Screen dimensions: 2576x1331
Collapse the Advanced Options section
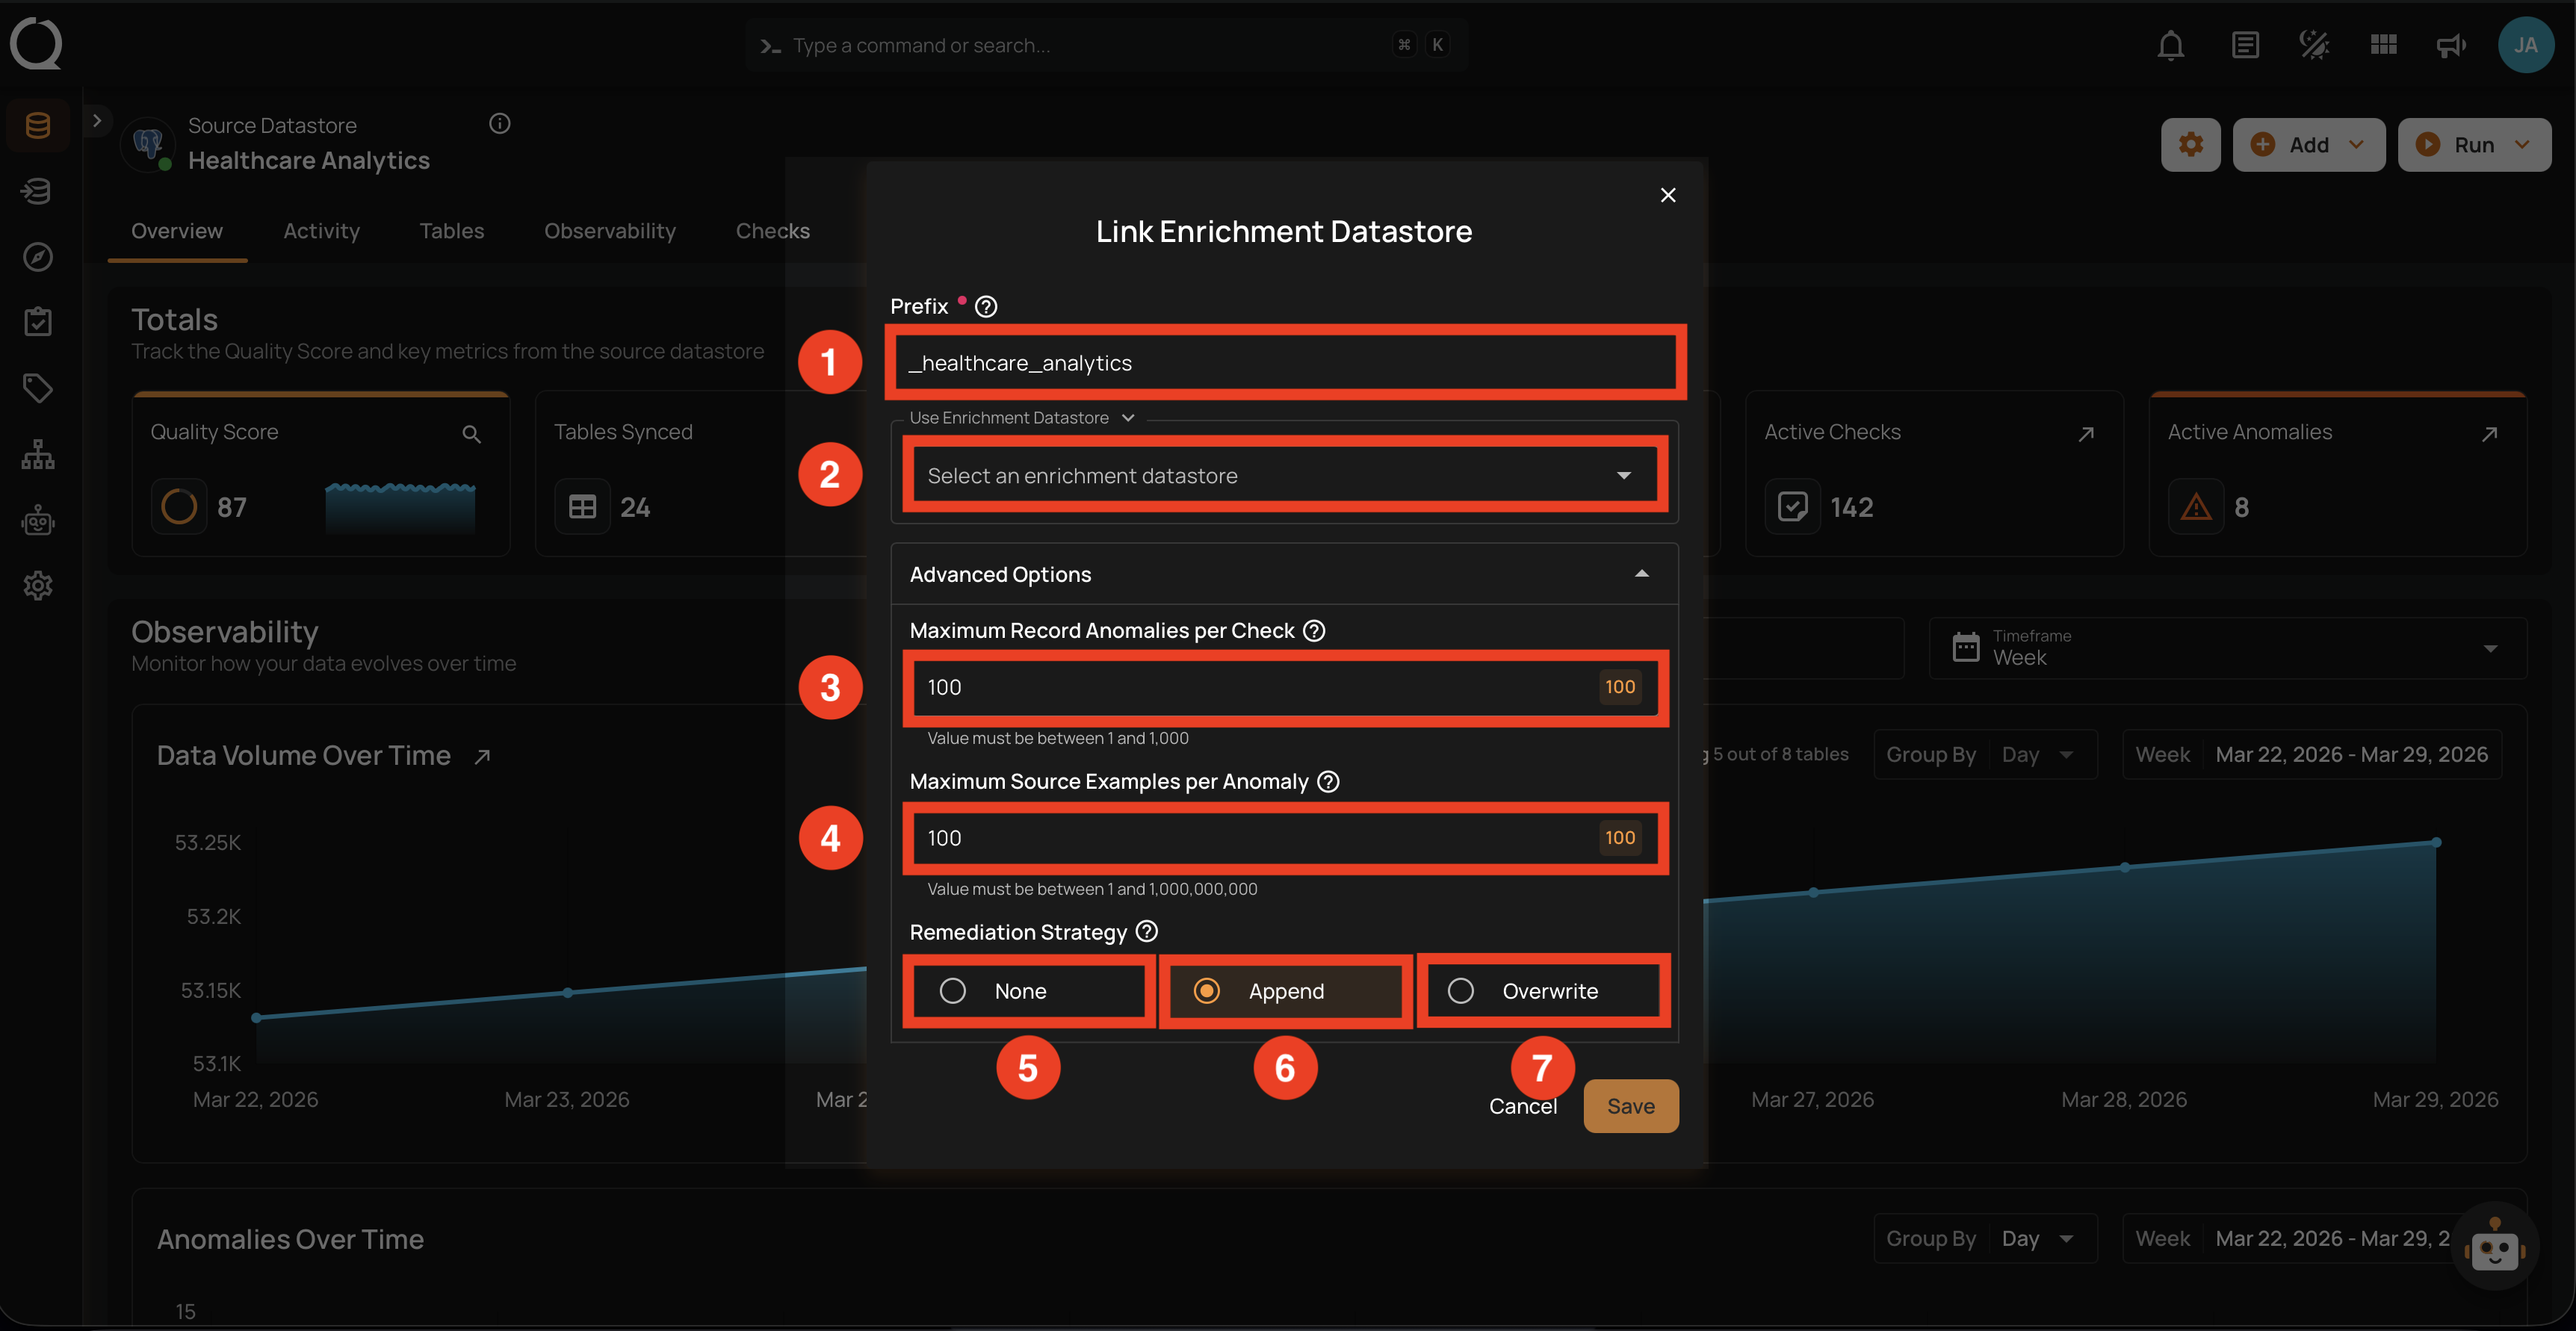(1641, 574)
